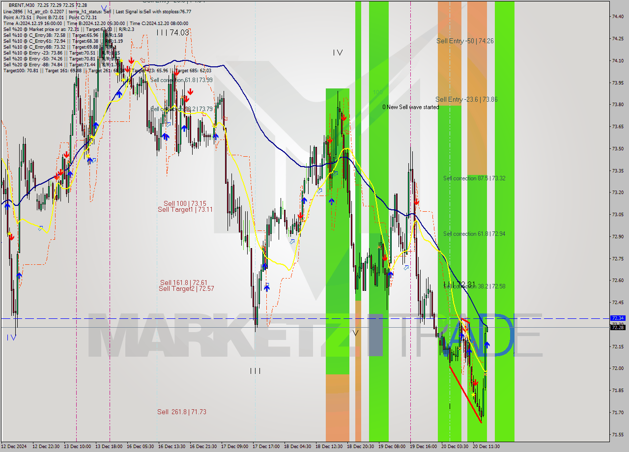Click '17 Dec 09:00' on the time axis
Image resolution: width=629 pixels, height=452 pixels.
click(234, 447)
